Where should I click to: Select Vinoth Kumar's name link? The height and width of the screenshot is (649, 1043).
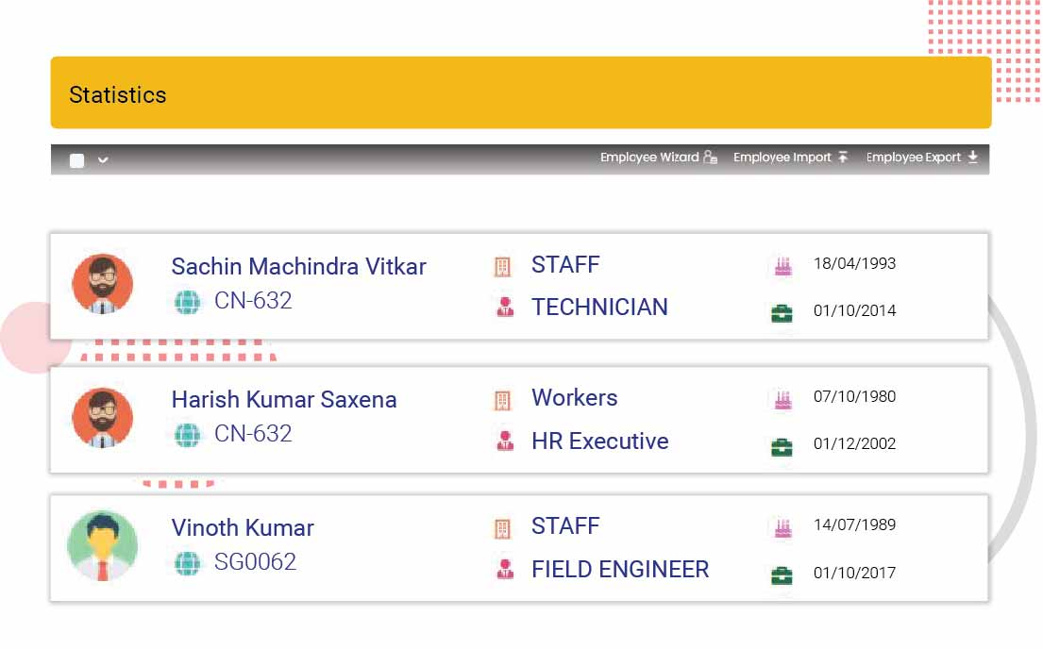click(242, 528)
